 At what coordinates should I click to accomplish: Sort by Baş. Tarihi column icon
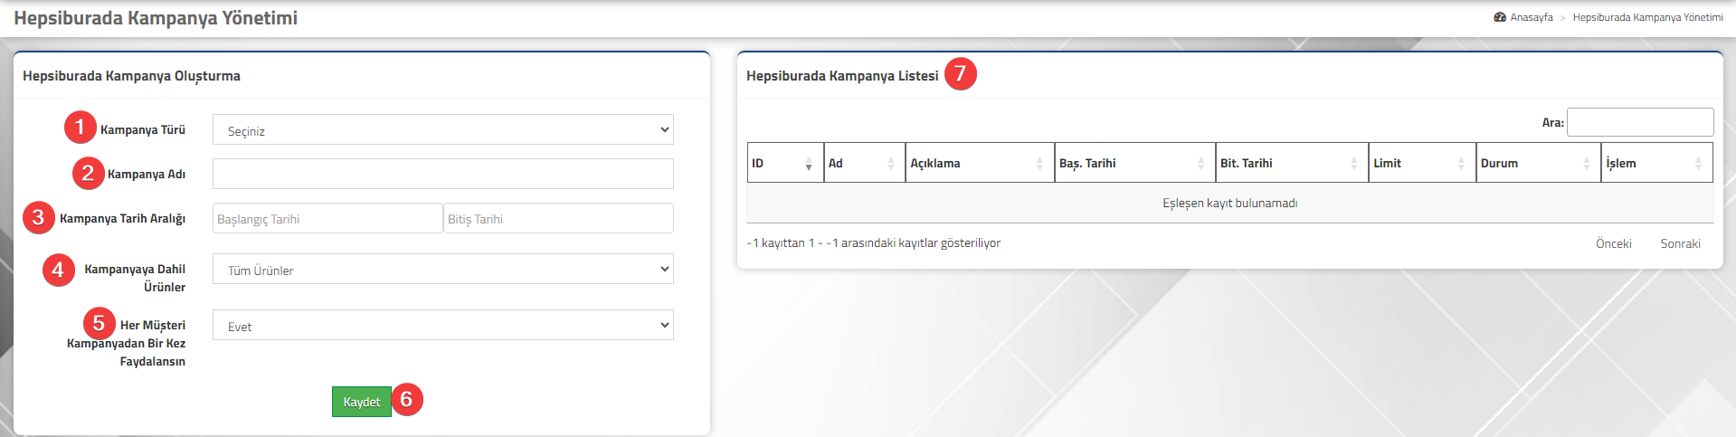pyautogui.click(x=1200, y=164)
